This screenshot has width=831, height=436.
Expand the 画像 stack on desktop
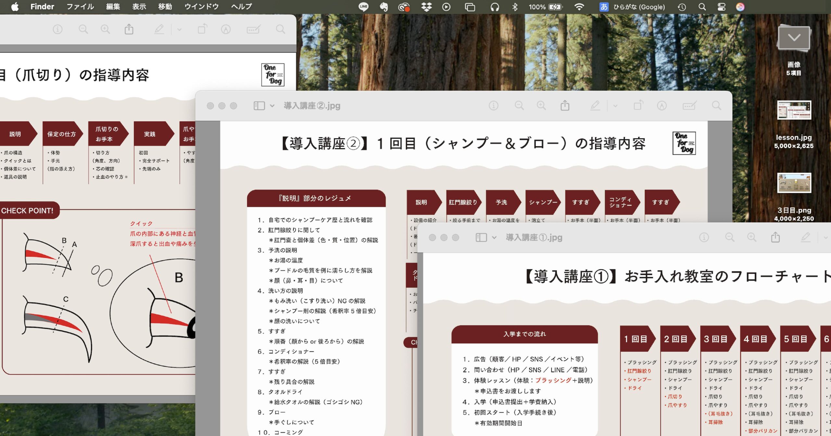[794, 38]
